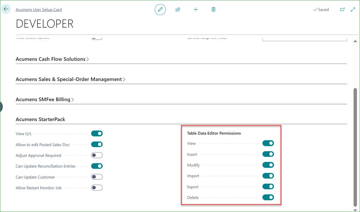Open the share icon

point(178,9)
